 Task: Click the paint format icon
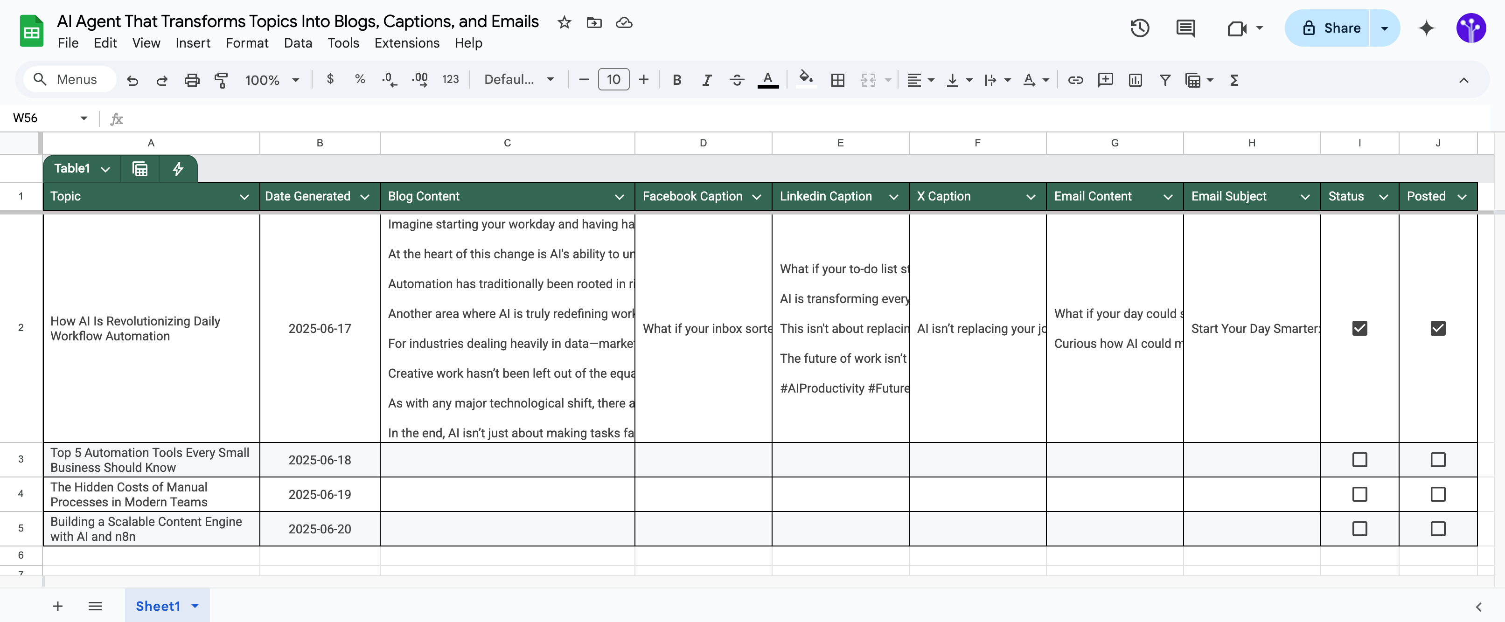tap(222, 80)
